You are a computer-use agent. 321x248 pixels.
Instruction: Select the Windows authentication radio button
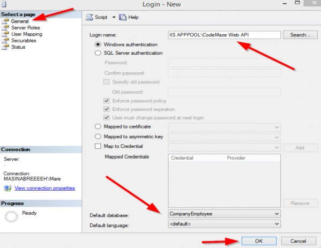pos(98,44)
